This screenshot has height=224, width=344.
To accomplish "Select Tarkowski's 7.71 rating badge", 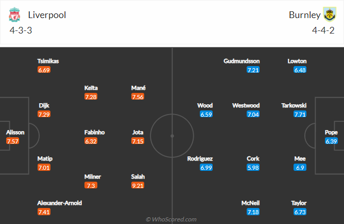I will 300,114.
